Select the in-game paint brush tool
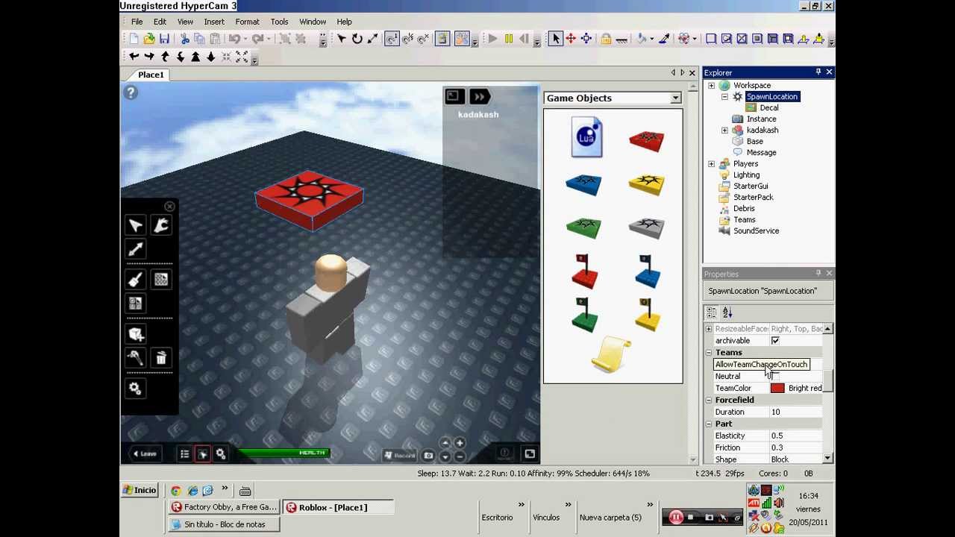The width and height of the screenshot is (955, 537). point(136,280)
